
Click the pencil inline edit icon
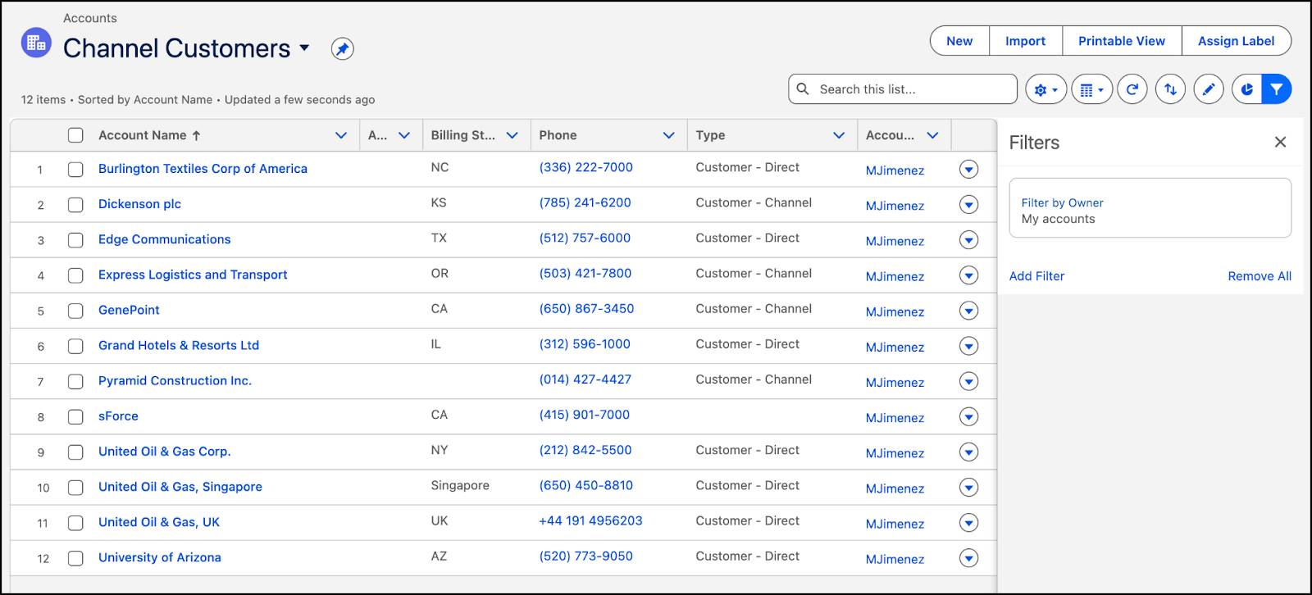[x=1209, y=89]
